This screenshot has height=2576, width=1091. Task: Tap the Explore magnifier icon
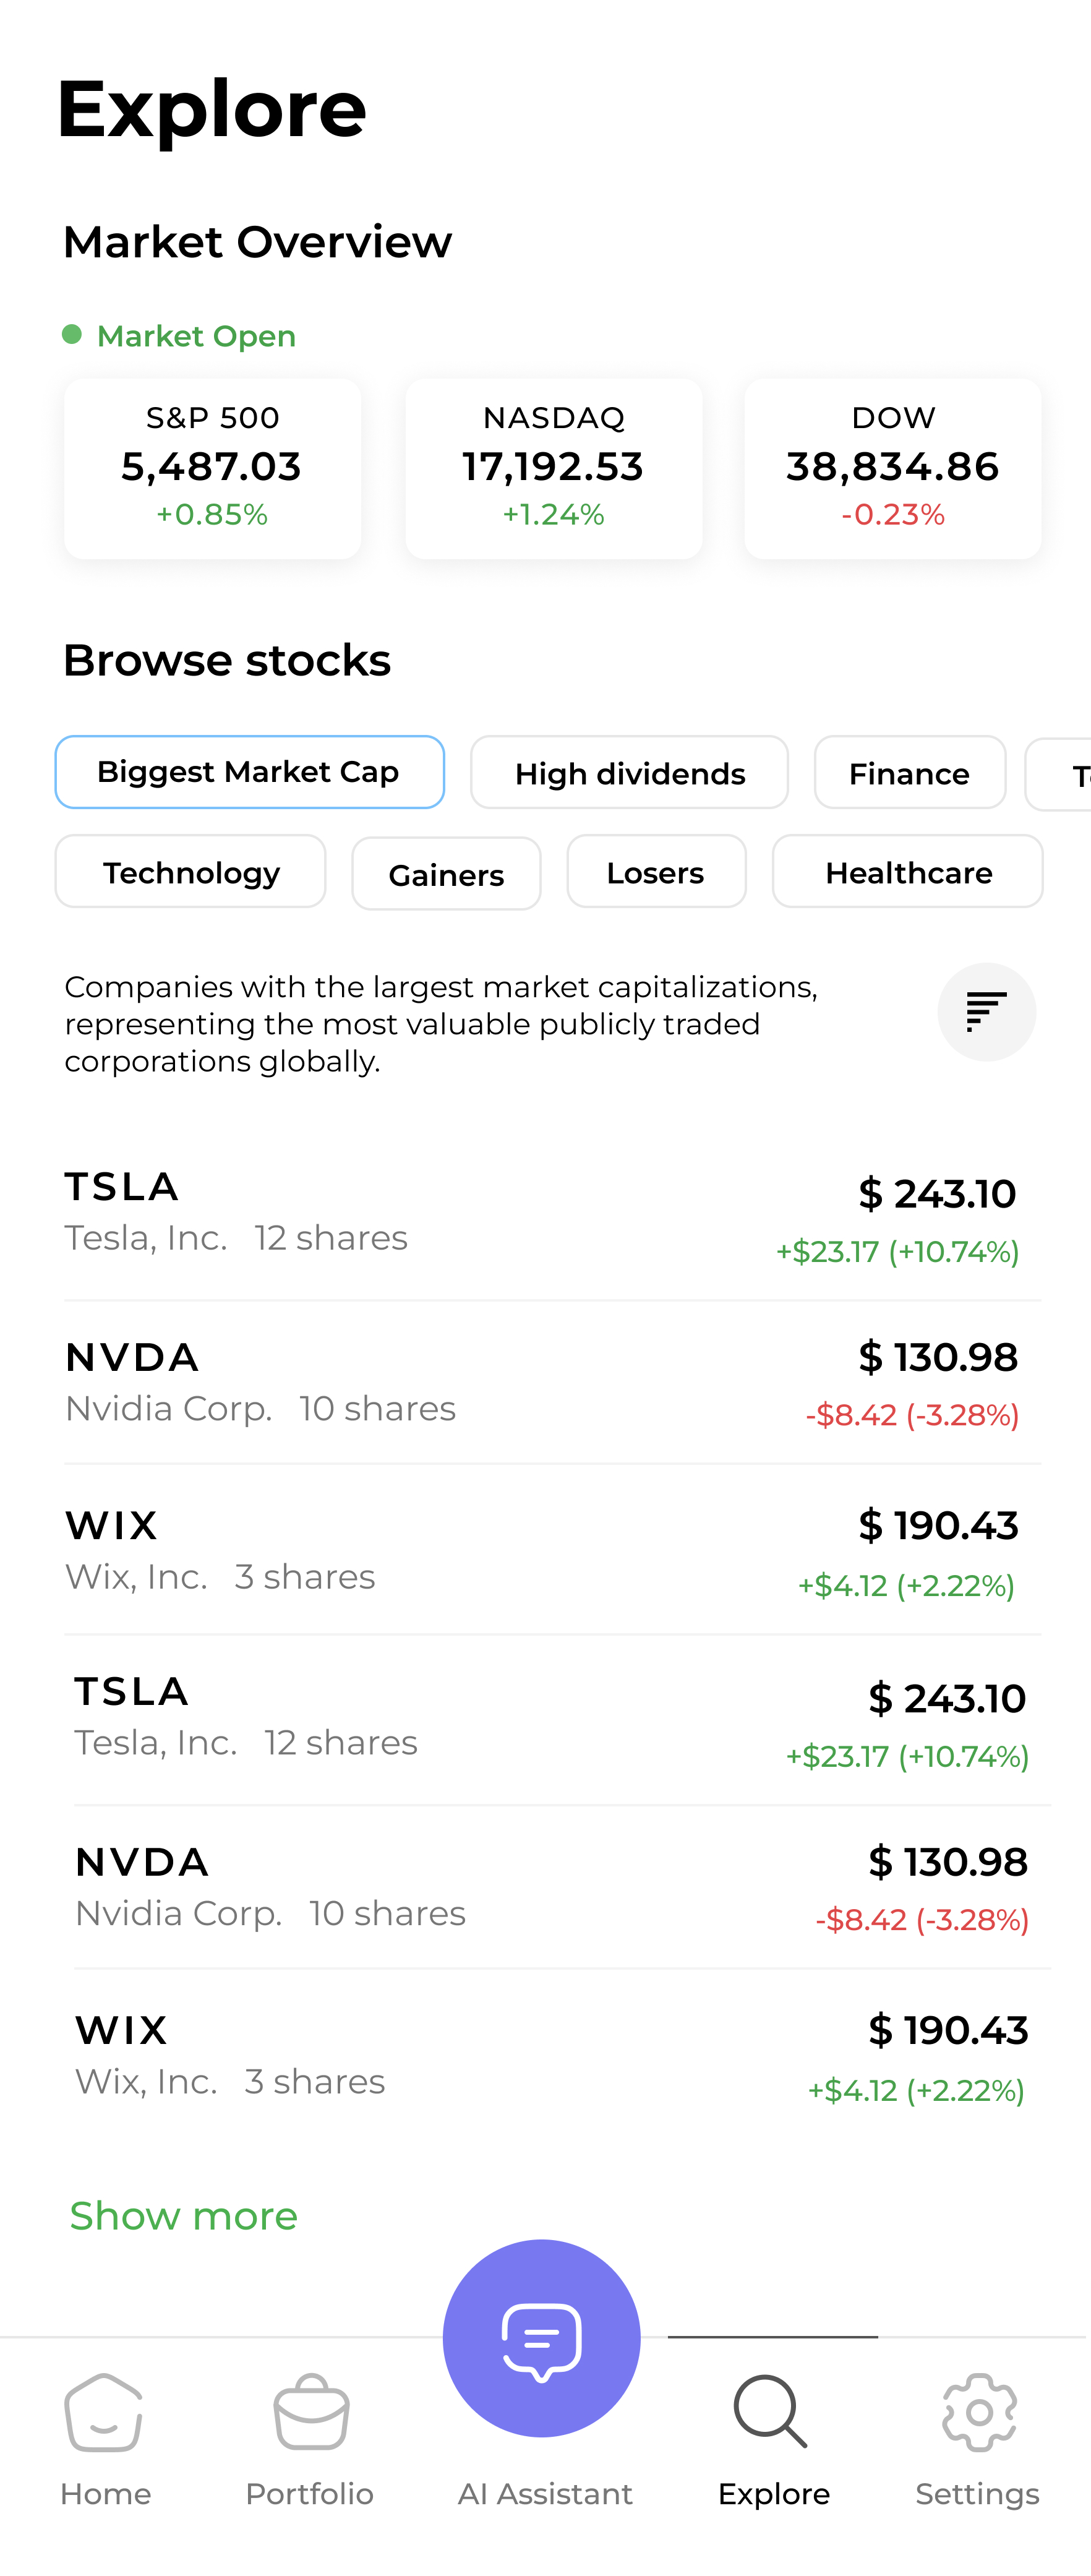[x=771, y=2412]
